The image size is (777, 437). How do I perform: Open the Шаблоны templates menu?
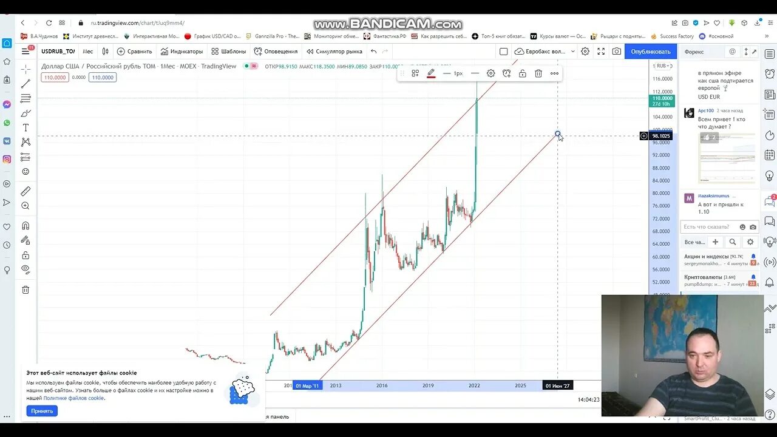[228, 51]
